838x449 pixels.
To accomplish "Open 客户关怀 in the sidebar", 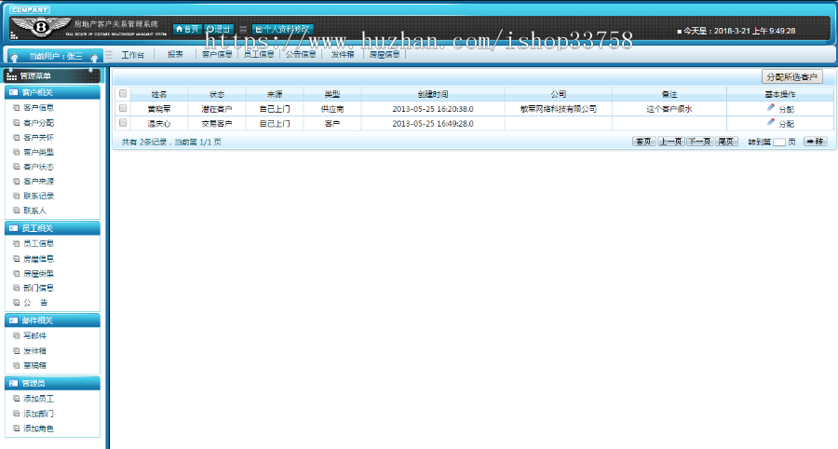I will pos(38,137).
